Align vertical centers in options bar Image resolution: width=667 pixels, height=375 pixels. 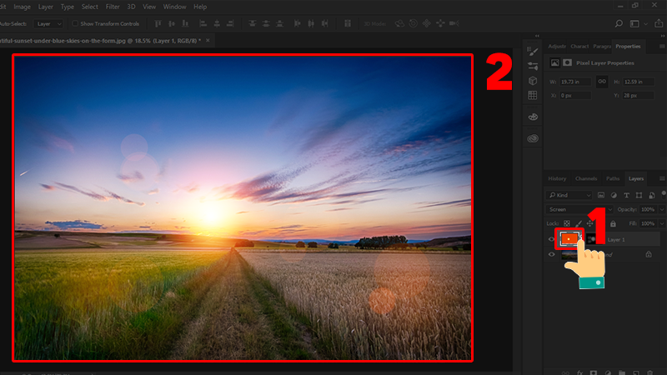pyautogui.click(x=172, y=24)
